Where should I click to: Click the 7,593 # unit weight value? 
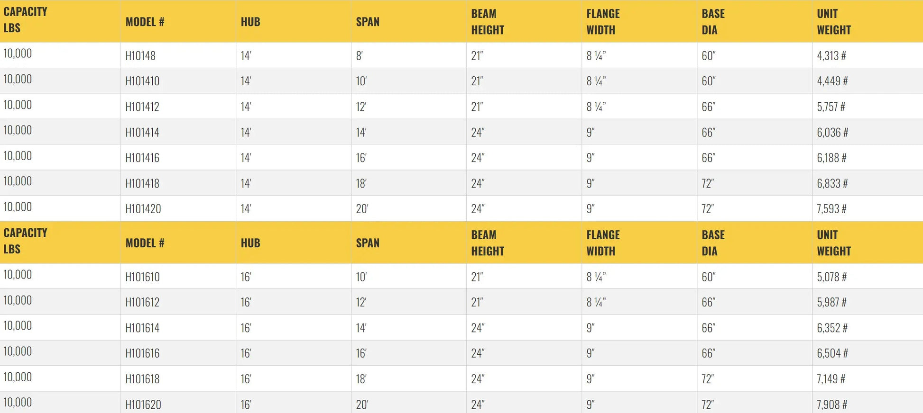(x=831, y=209)
